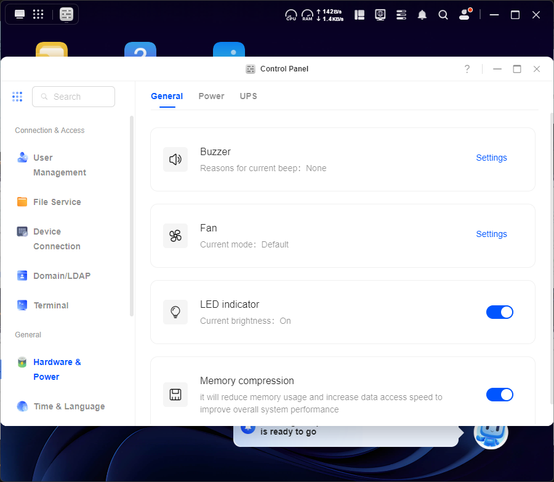The height and width of the screenshot is (482, 554).
Task: Open Fan Settings link
Action: pyautogui.click(x=491, y=234)
